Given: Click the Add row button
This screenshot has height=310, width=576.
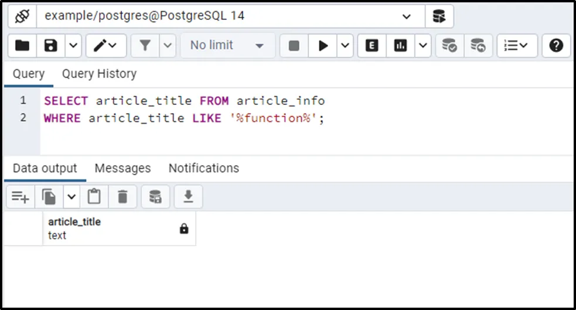Looking at the screenshot, I should point(21,197).
